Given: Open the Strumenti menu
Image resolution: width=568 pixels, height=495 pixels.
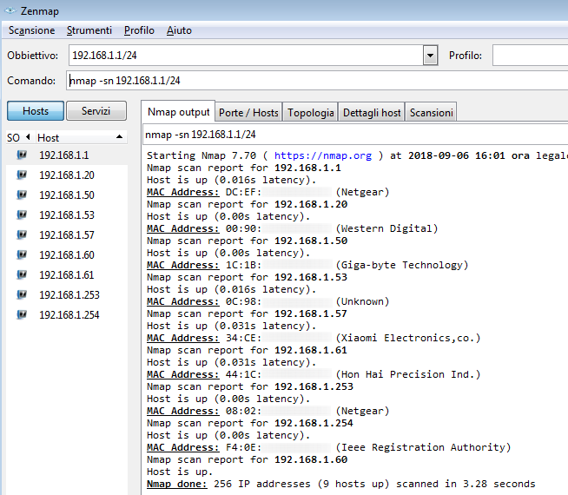Looking at the screenshot, I should [89, 30].
